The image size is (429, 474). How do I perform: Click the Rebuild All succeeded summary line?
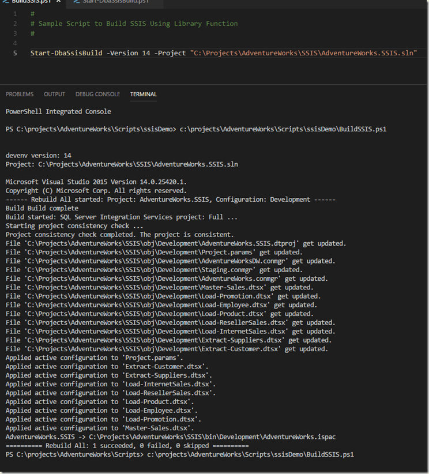pos(127,446)
